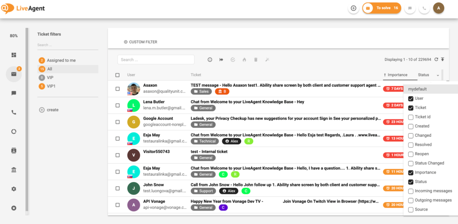Click Asaxon's profile photo
Image resolution: width=458 pixels, height=224 pixels.
click(x=133, y=89)
